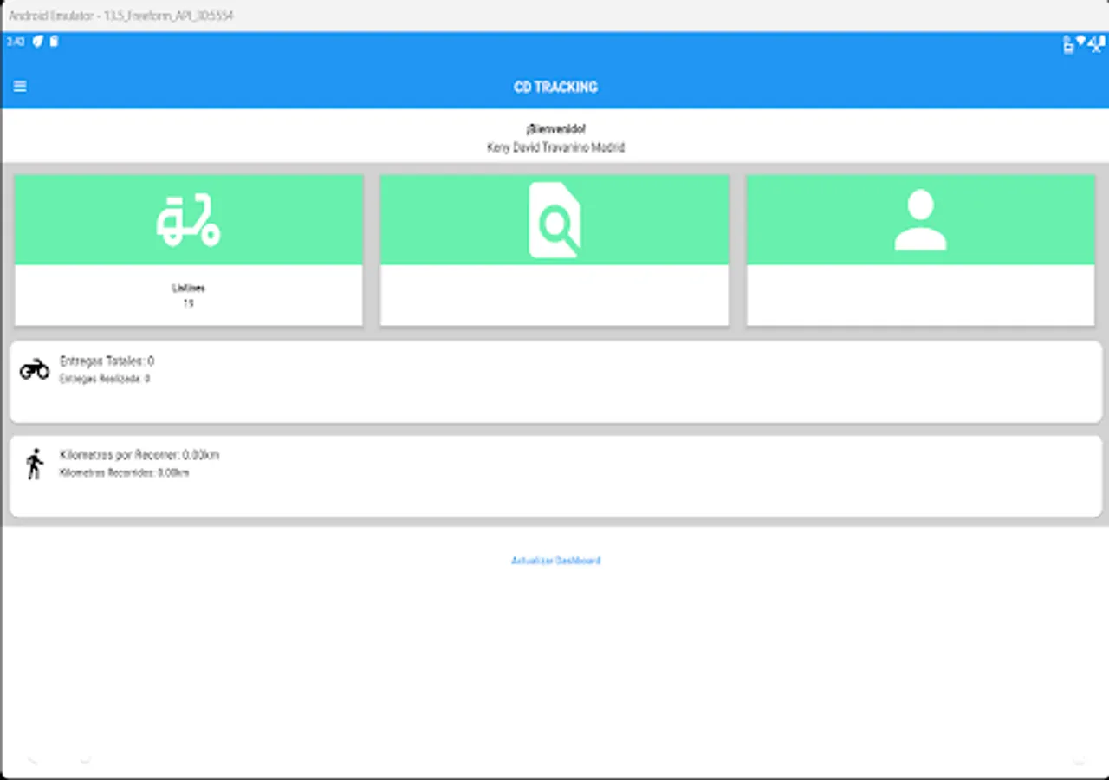Select the document search card icon
The image size is (1109, 780).
pyautogui.click(x=554, y=219)
